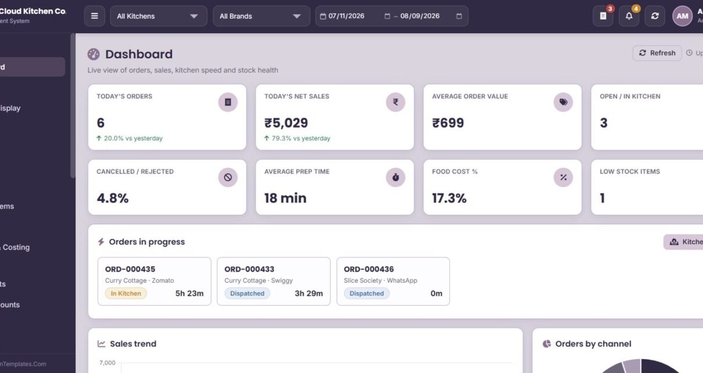Click the tag icon on Average Order Value
The width and height of the screenshot is (703, 373).
point(563,102)
